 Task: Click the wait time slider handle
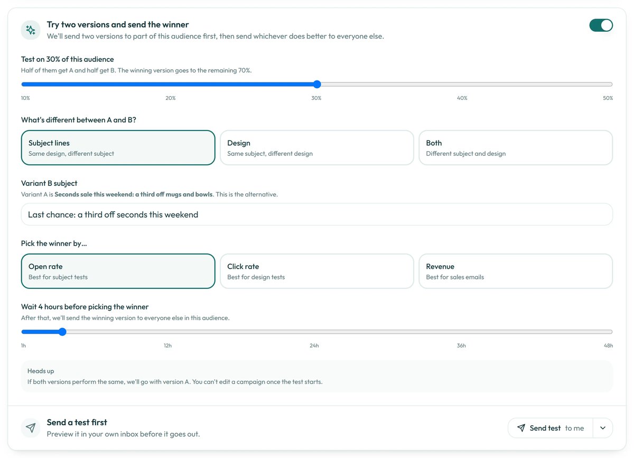click(62, 332)
